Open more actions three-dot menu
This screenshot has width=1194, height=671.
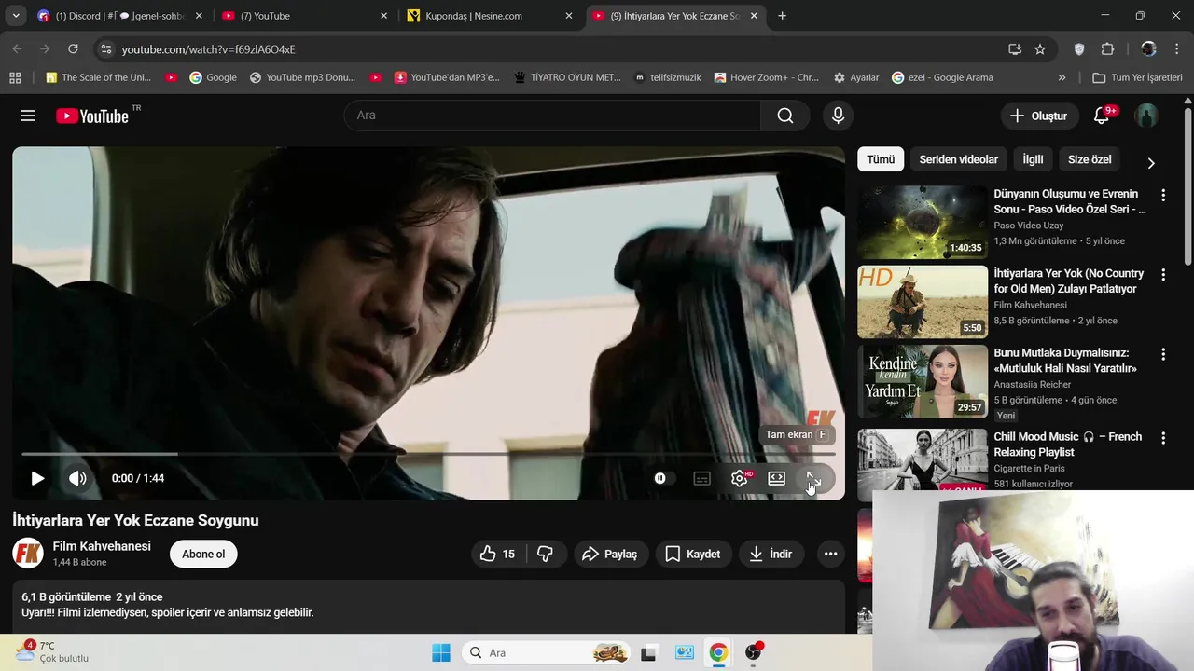pos(830,554)
